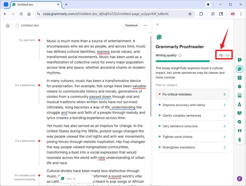Screen dimensions: 246x186
Task: Click the Writing quality progress bar
Action: 192,61
